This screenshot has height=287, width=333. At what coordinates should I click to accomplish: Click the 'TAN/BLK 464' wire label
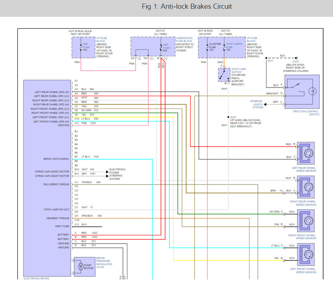(91, 182)
